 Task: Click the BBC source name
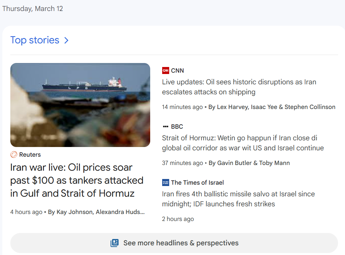click(177, 127)
